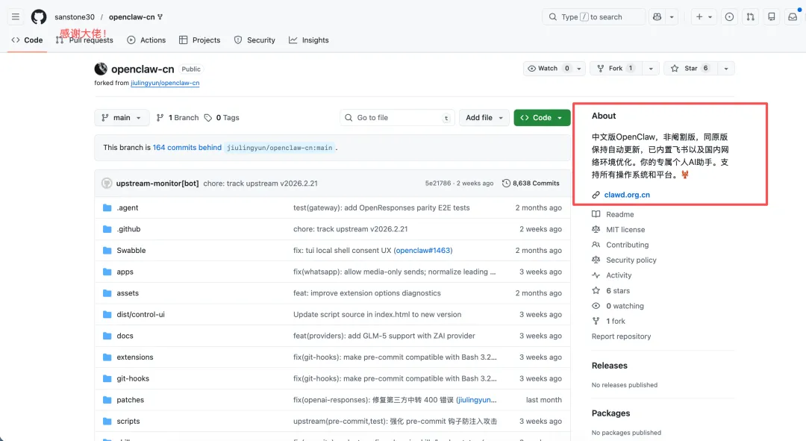This screenshot has width=806, height=441.
Task: Open the create new plus menu
Action: (x=704, y=17)
